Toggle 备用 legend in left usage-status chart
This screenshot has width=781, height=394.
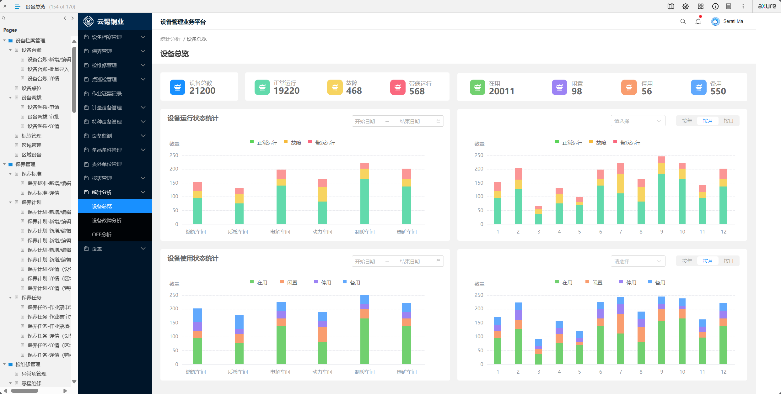tap(352, 282)
